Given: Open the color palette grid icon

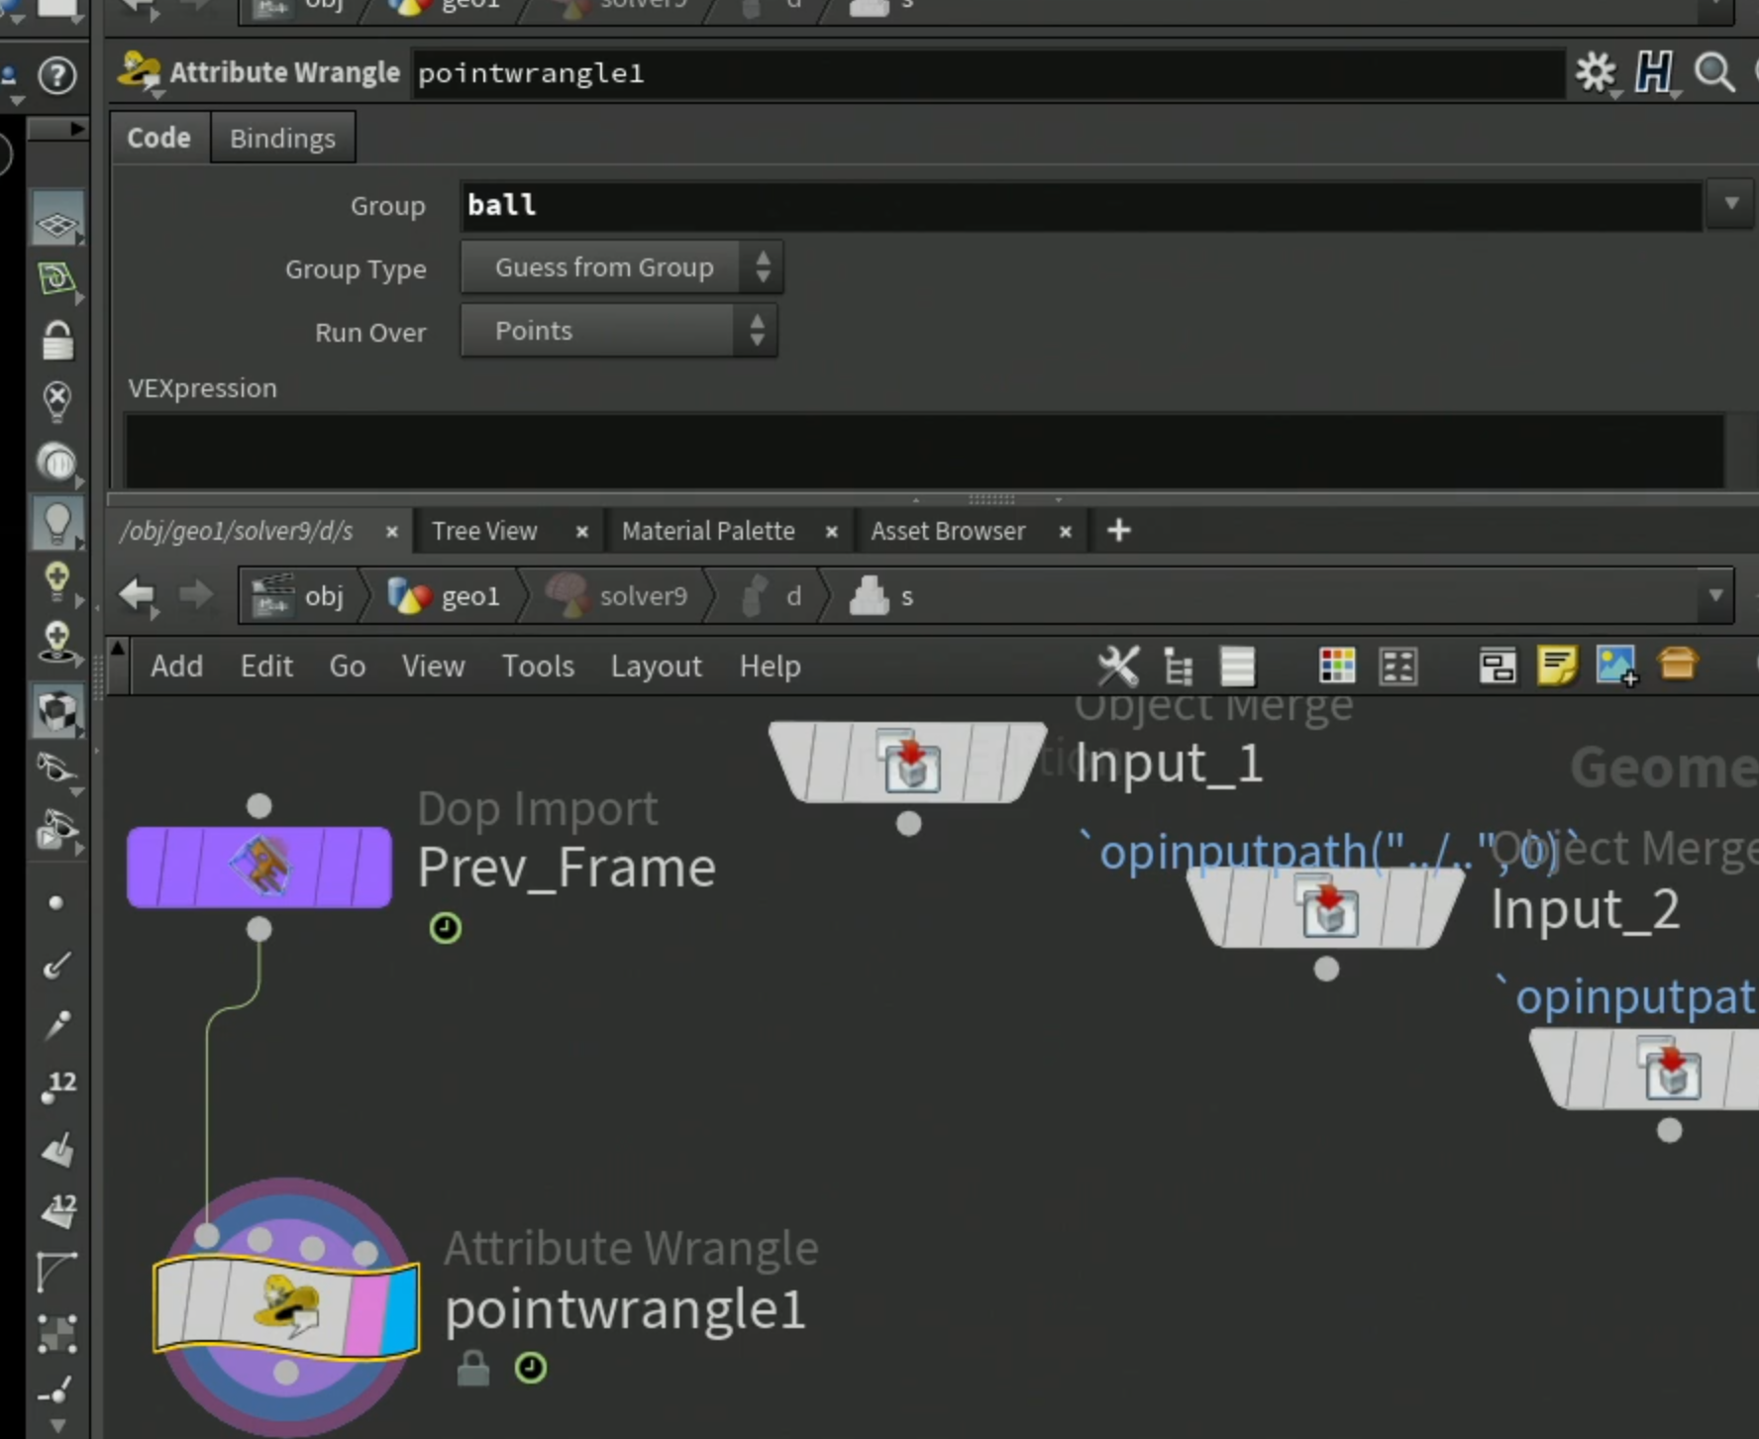Looking at the screenshot, I should [x=1337, y=666].
